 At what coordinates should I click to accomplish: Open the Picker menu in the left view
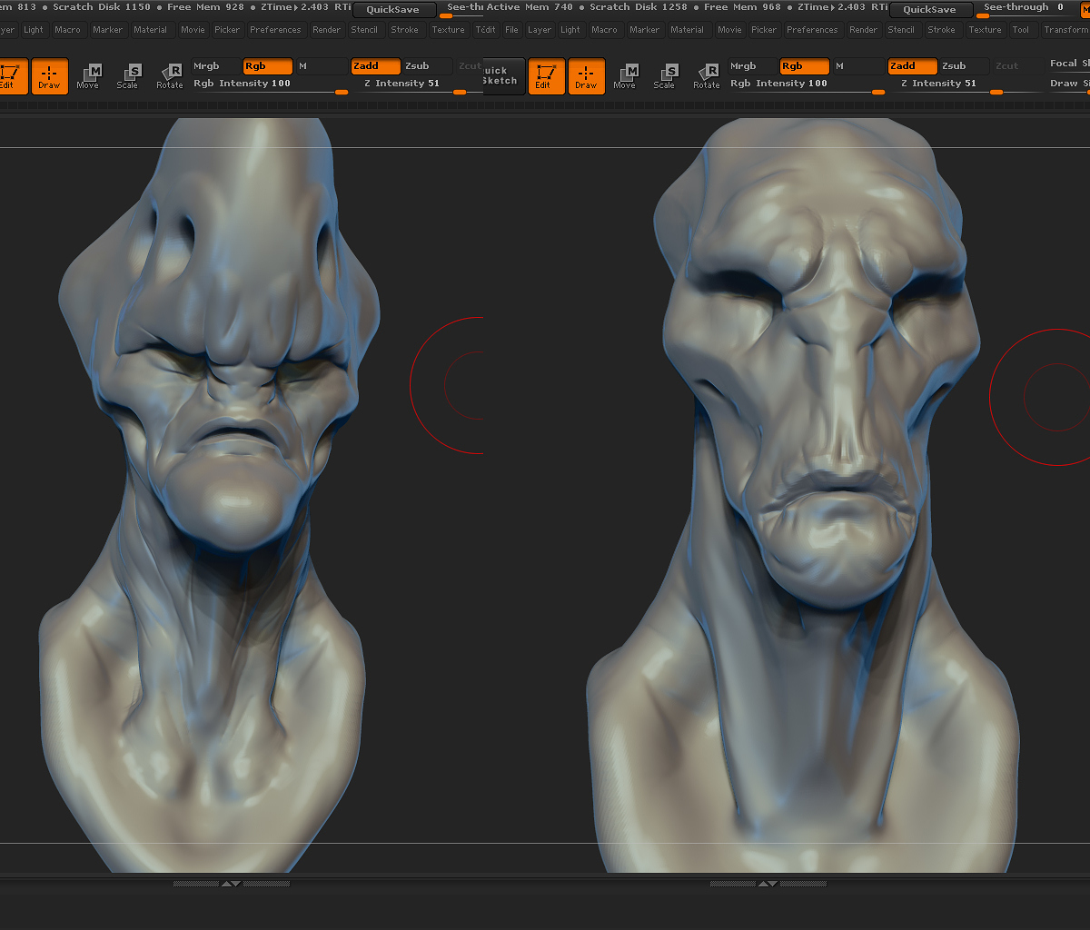pos(227,30)
